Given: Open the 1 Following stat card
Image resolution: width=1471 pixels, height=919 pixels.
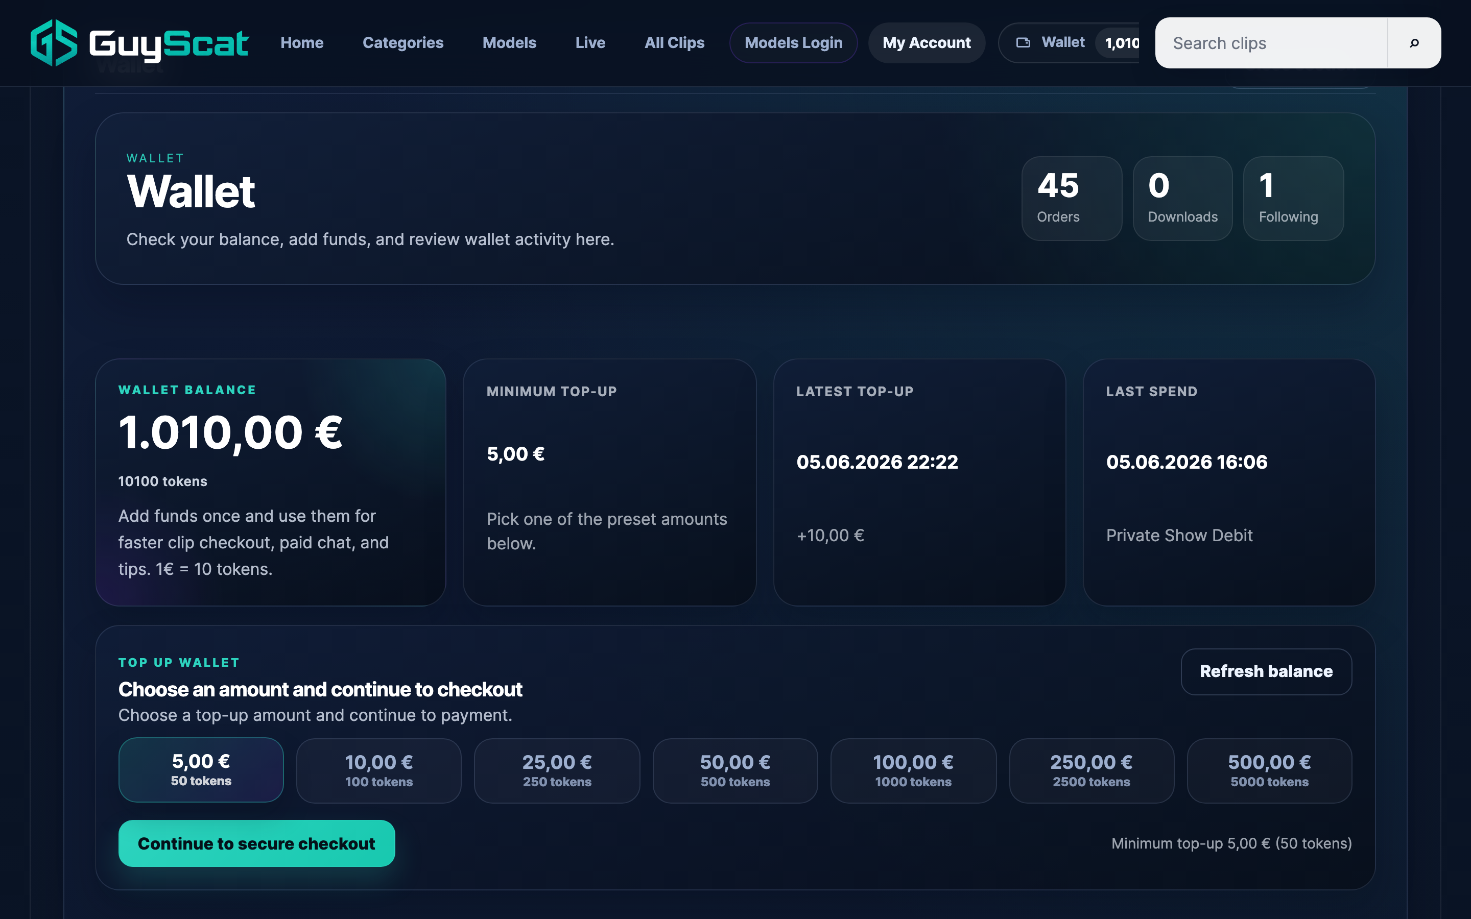Looking at the screenshot, I should 1293,199.
